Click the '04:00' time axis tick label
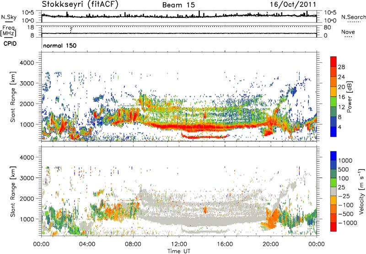The width and height of the screenshot is (366, 254). pyautogui.click(x=87, y=244)
